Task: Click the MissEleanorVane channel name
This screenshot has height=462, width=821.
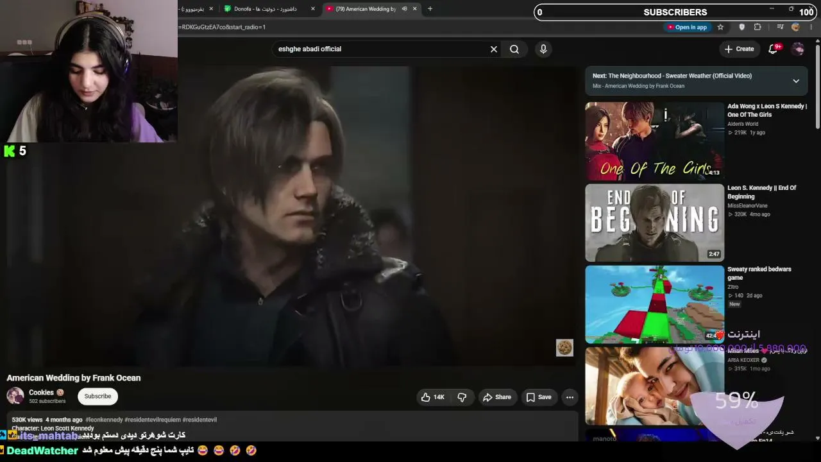Action: click(747, 205)
